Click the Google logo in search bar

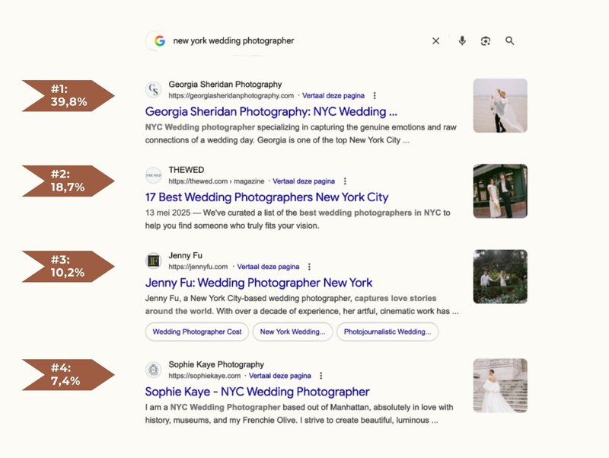click(160, 41)
